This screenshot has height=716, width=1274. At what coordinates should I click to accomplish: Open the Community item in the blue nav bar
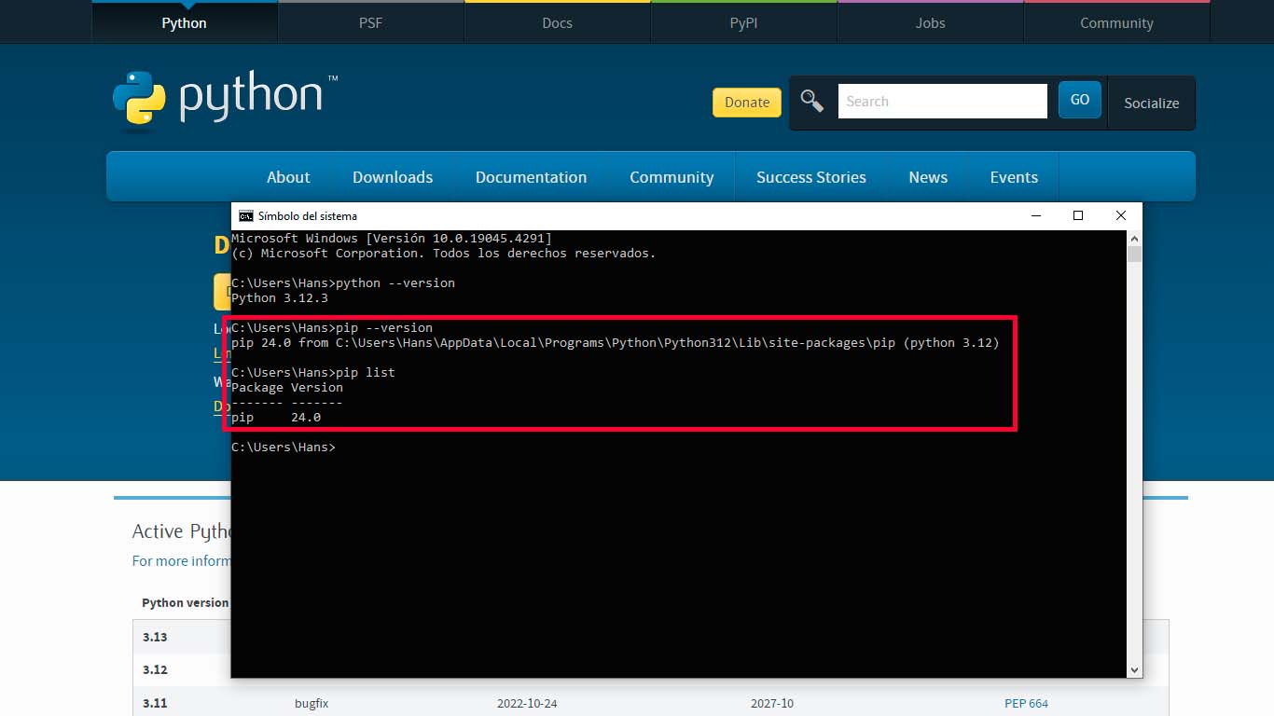[672, 177]
